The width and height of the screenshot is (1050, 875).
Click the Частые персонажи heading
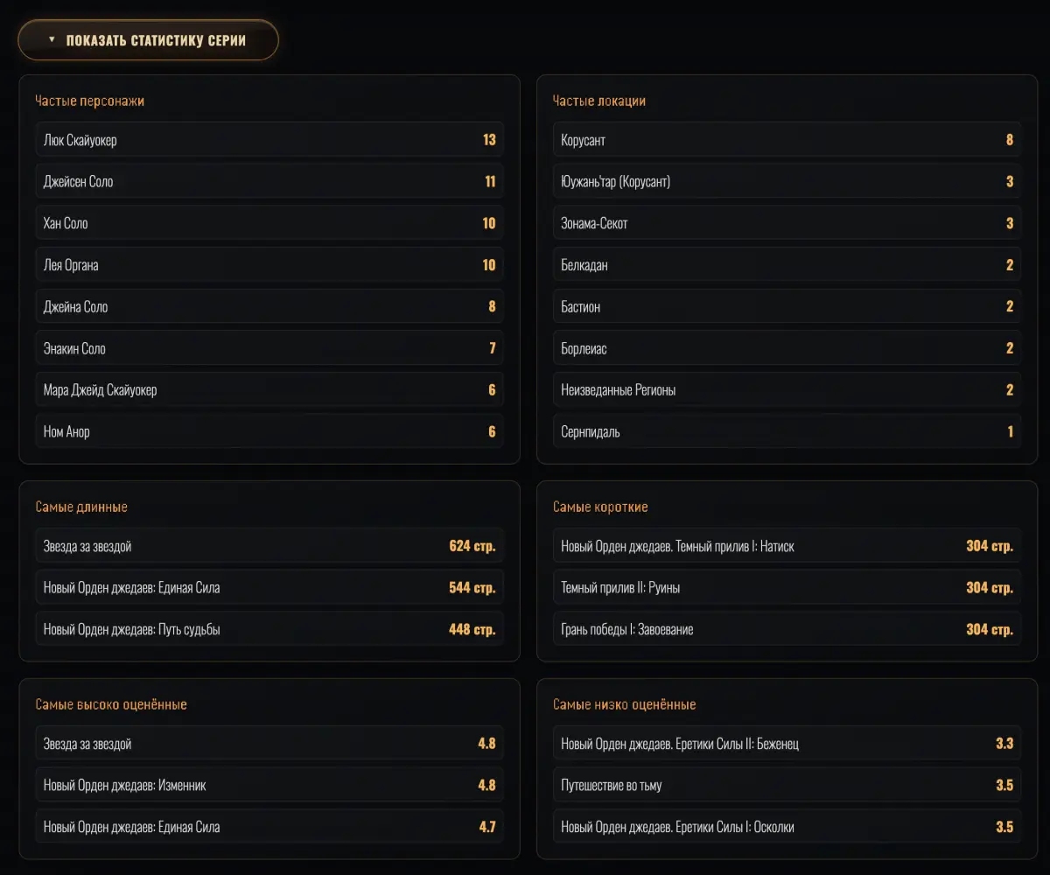[90, 101]
